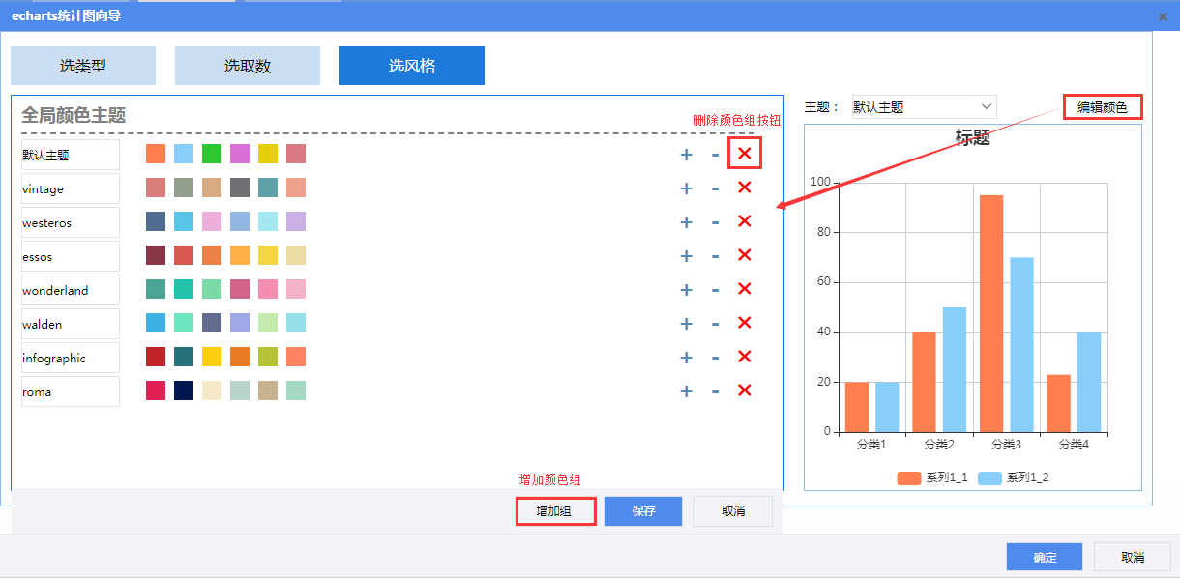Switch to the 选类型 tab
1180x578 pixels.
point(83,66)
